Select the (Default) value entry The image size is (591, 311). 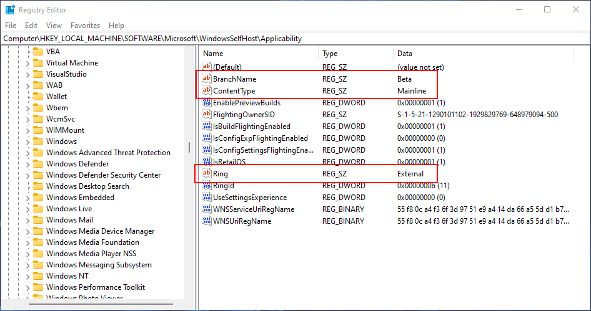227,67
